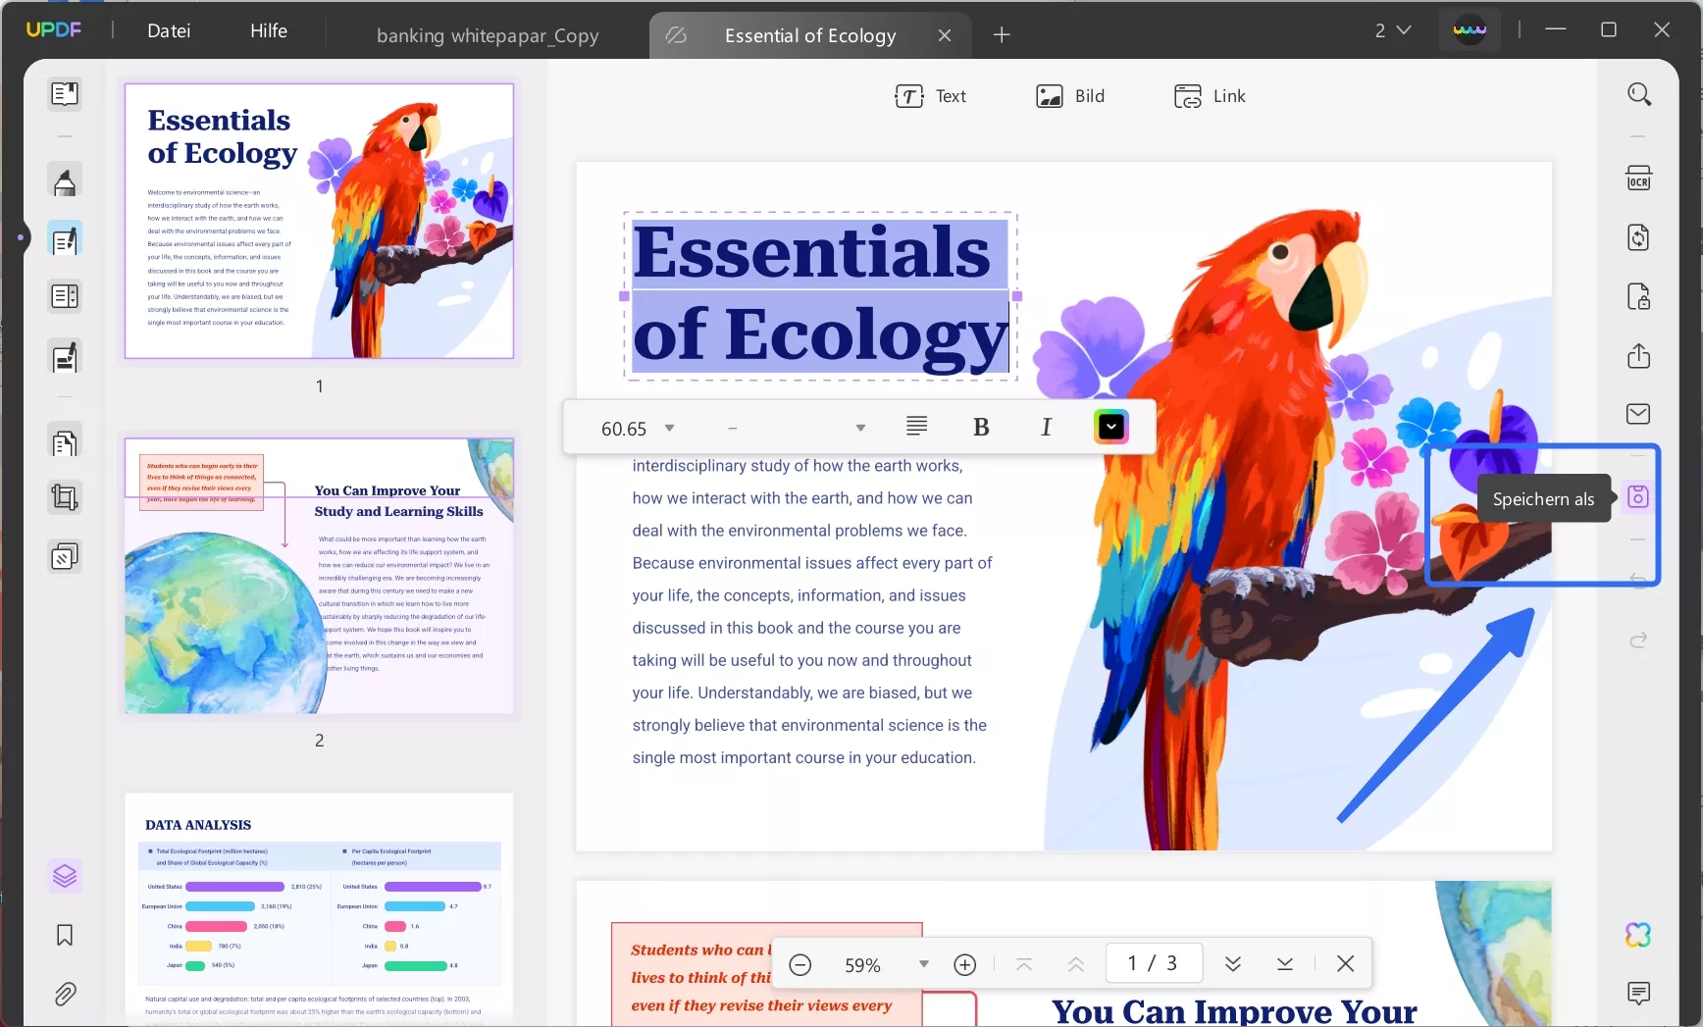1703x1027 pixels.
Task: Open the Datei menu
Action: [169, 30]
